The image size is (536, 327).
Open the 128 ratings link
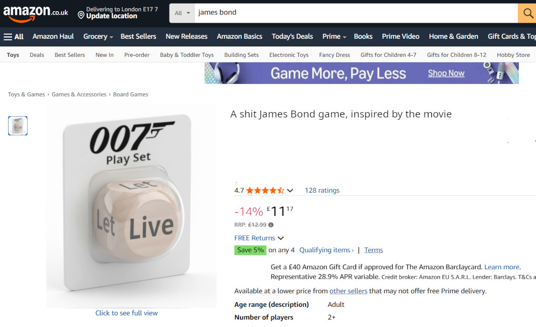(x=322, y=190)
